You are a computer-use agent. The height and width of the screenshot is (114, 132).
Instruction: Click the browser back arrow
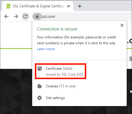pyautogui.click(x=6, y=16)
